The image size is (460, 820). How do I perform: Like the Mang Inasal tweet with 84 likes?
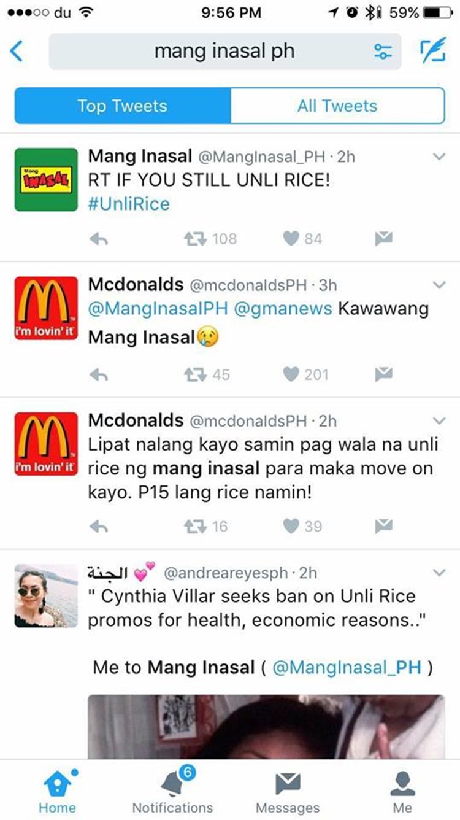click(291, 239)
